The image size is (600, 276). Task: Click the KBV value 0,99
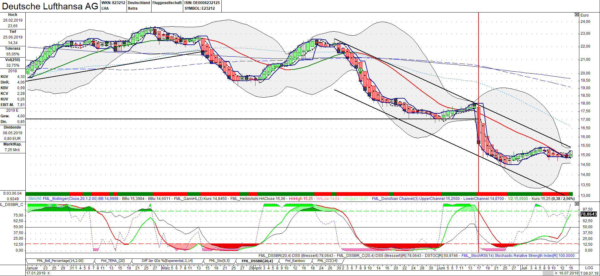click(x=21, y=88)
